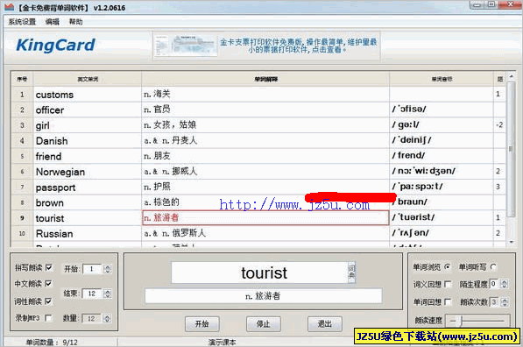The height and width of the screenshot is (347, 523).
Task: Click the meaning cell 'a.& n. 挪威人'
Action: pos(265,172)
